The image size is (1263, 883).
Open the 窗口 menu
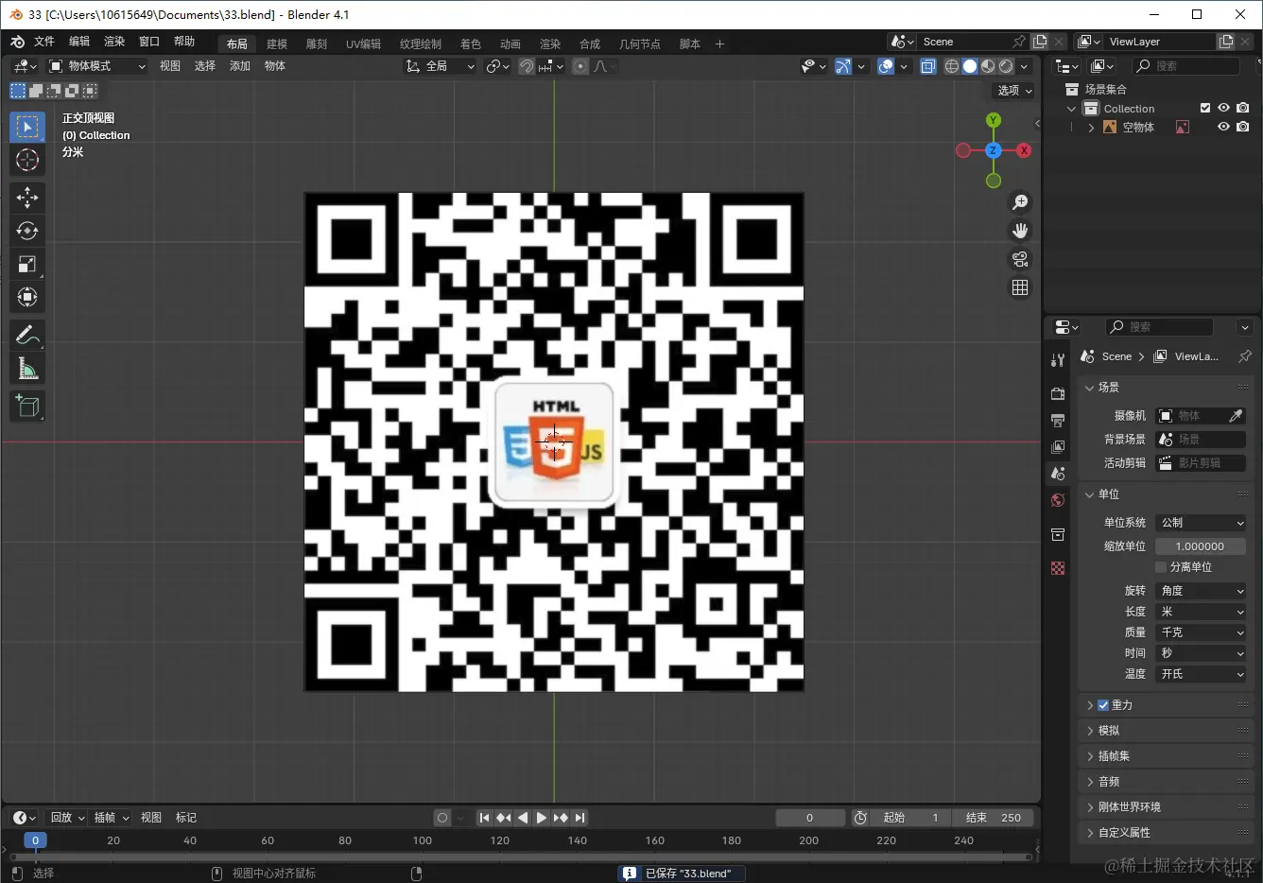point(149,42)
